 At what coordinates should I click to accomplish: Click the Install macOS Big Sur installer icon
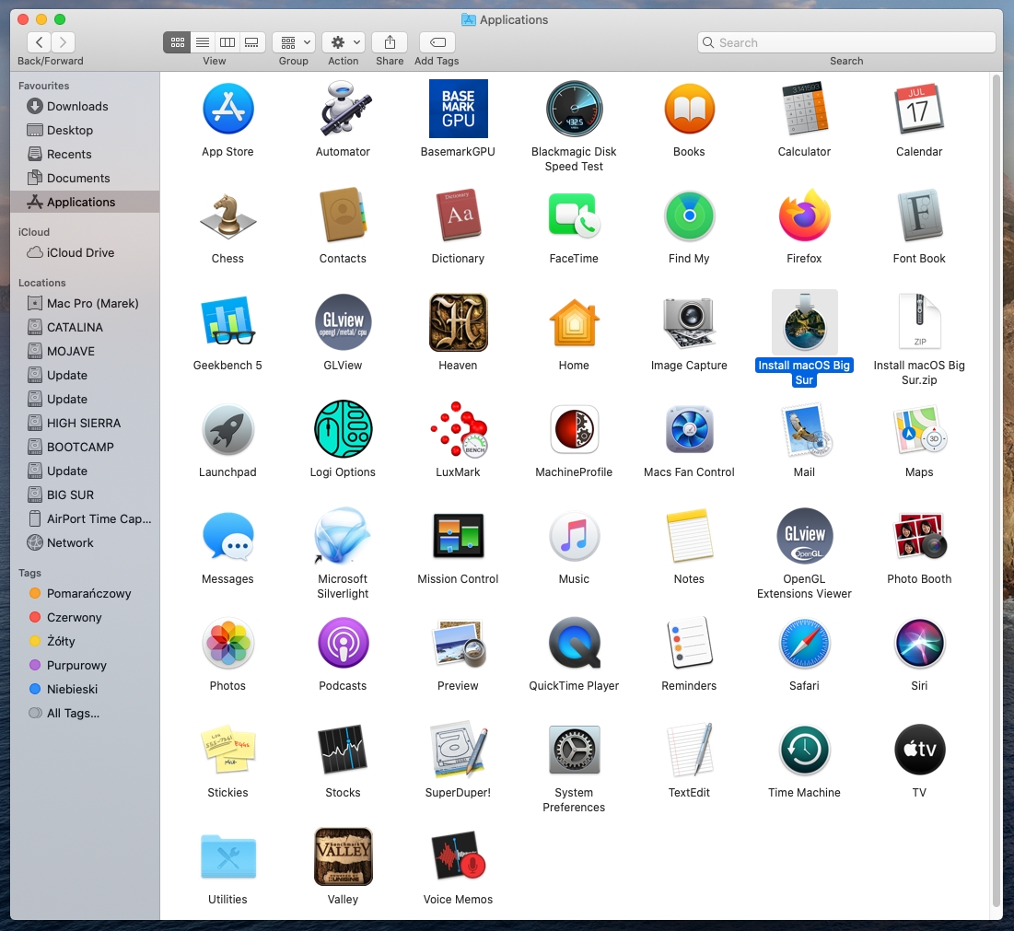[x=804, y=322]
